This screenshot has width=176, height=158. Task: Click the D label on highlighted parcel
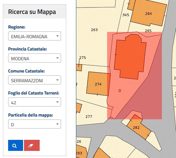click(120, 91)
